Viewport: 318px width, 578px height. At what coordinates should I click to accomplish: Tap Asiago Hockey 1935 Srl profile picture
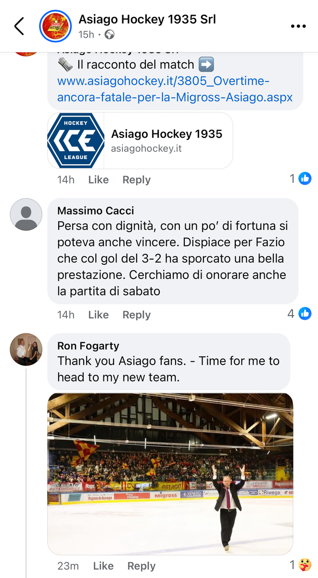[54, 26]
